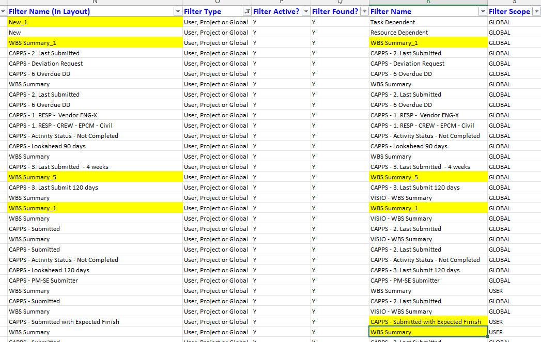This screenshot has width=541, height=342.
Task: Select the Task Dependent cell
Action: (x=428, y=22)
